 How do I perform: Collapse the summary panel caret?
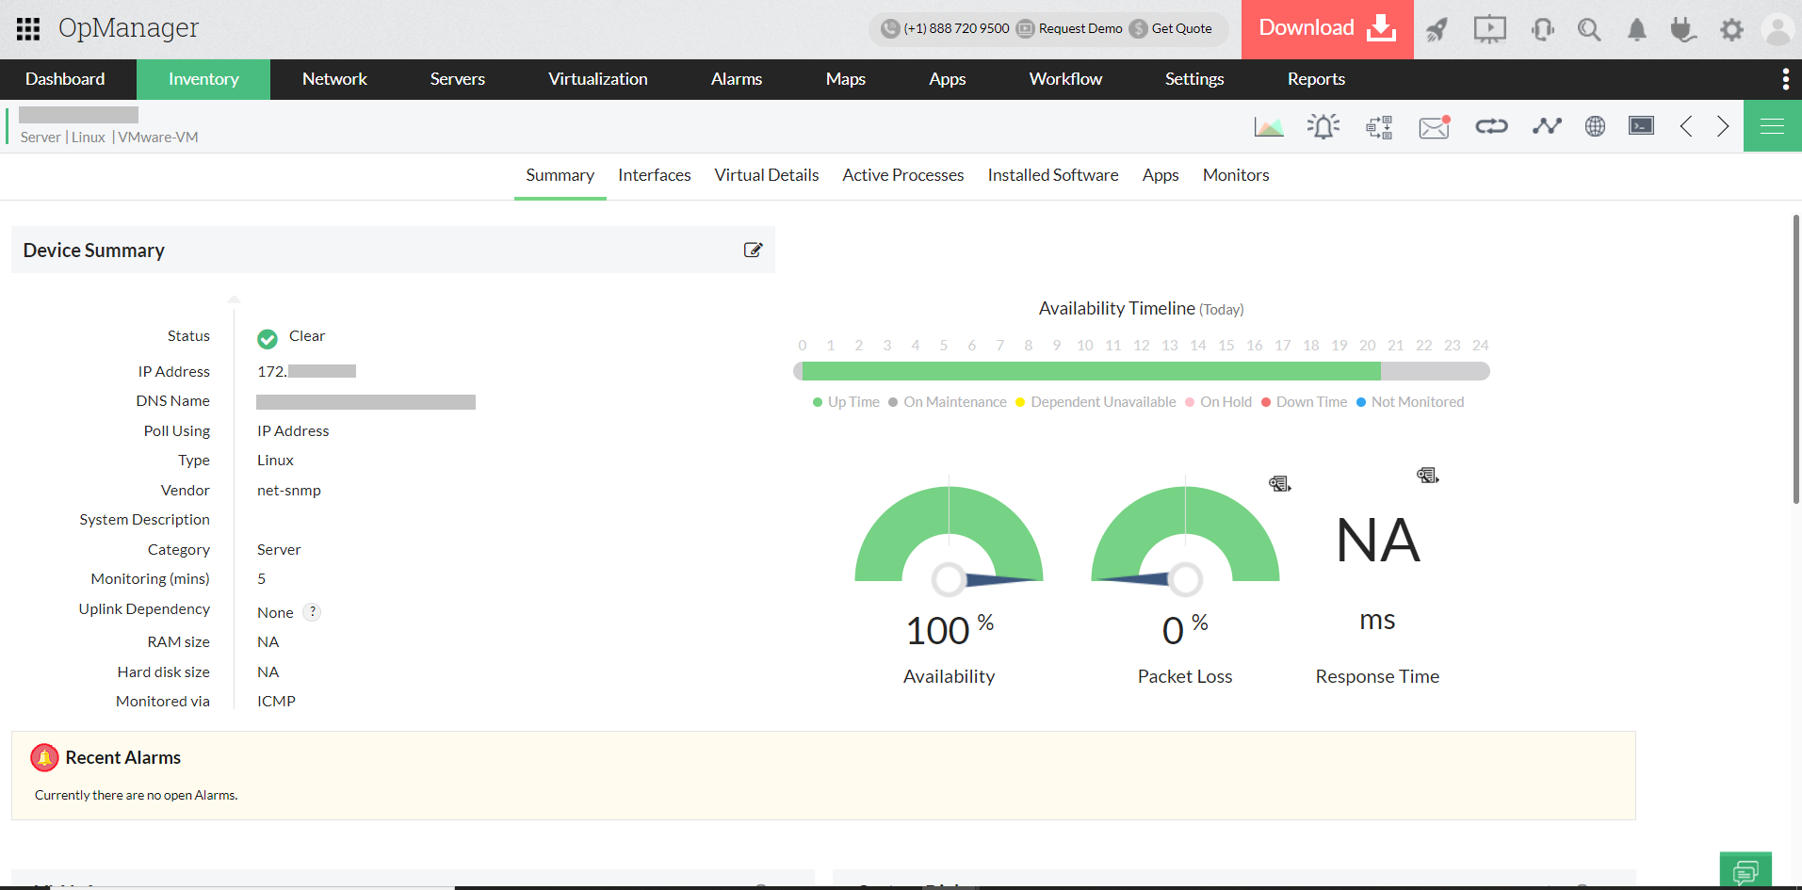tap(235, 299)
